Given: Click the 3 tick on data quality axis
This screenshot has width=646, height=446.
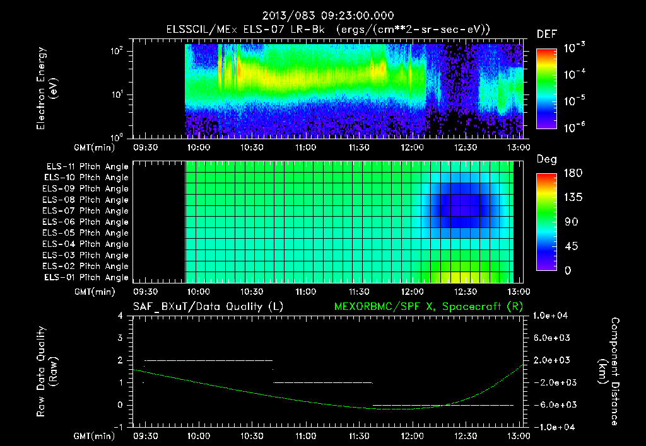Looking at the screenshot, I should coord(120,338).
